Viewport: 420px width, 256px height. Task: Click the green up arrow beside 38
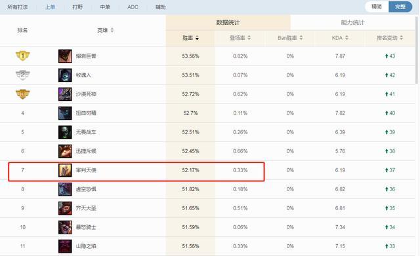(387, 151)
